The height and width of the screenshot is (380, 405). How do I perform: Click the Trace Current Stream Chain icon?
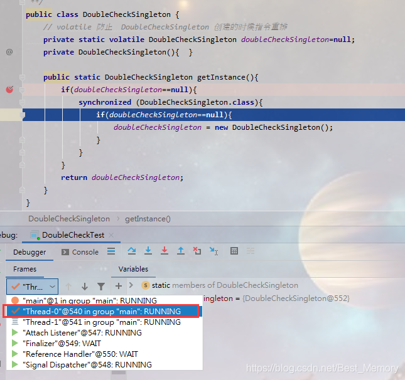251,251
